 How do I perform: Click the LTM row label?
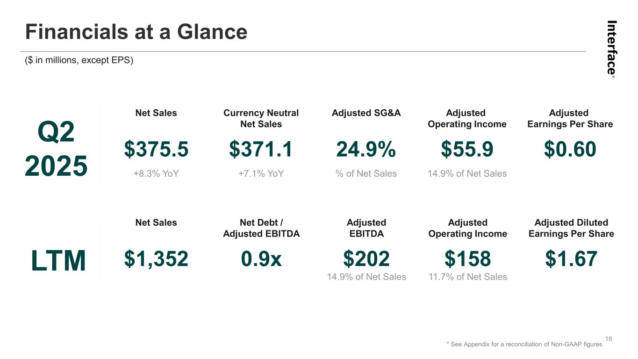tap(59, 260)
